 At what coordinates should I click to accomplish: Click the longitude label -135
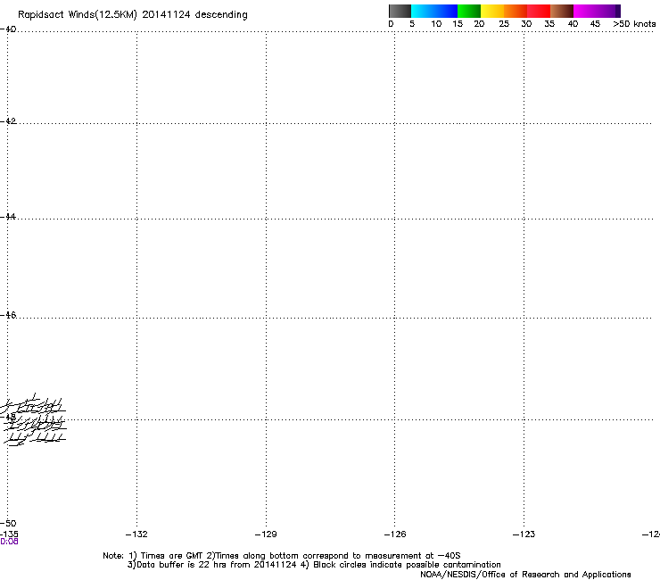point(9,534)
